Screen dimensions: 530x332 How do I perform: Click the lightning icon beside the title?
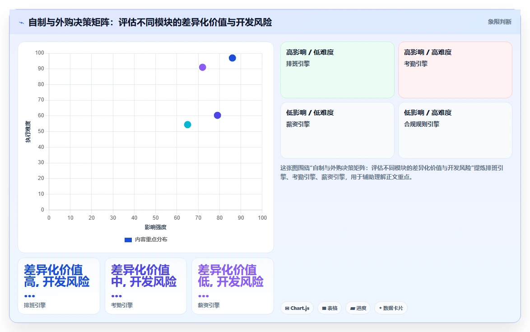[x=22, y=23]
